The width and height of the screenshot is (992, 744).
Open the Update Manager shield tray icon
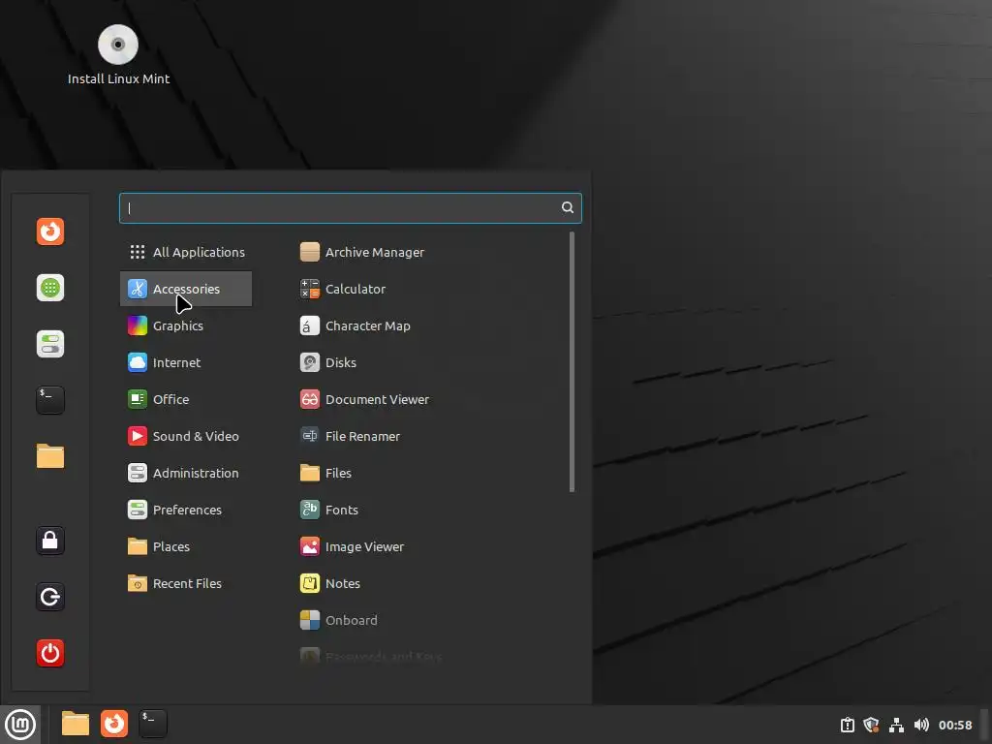(x=871, y=725)
